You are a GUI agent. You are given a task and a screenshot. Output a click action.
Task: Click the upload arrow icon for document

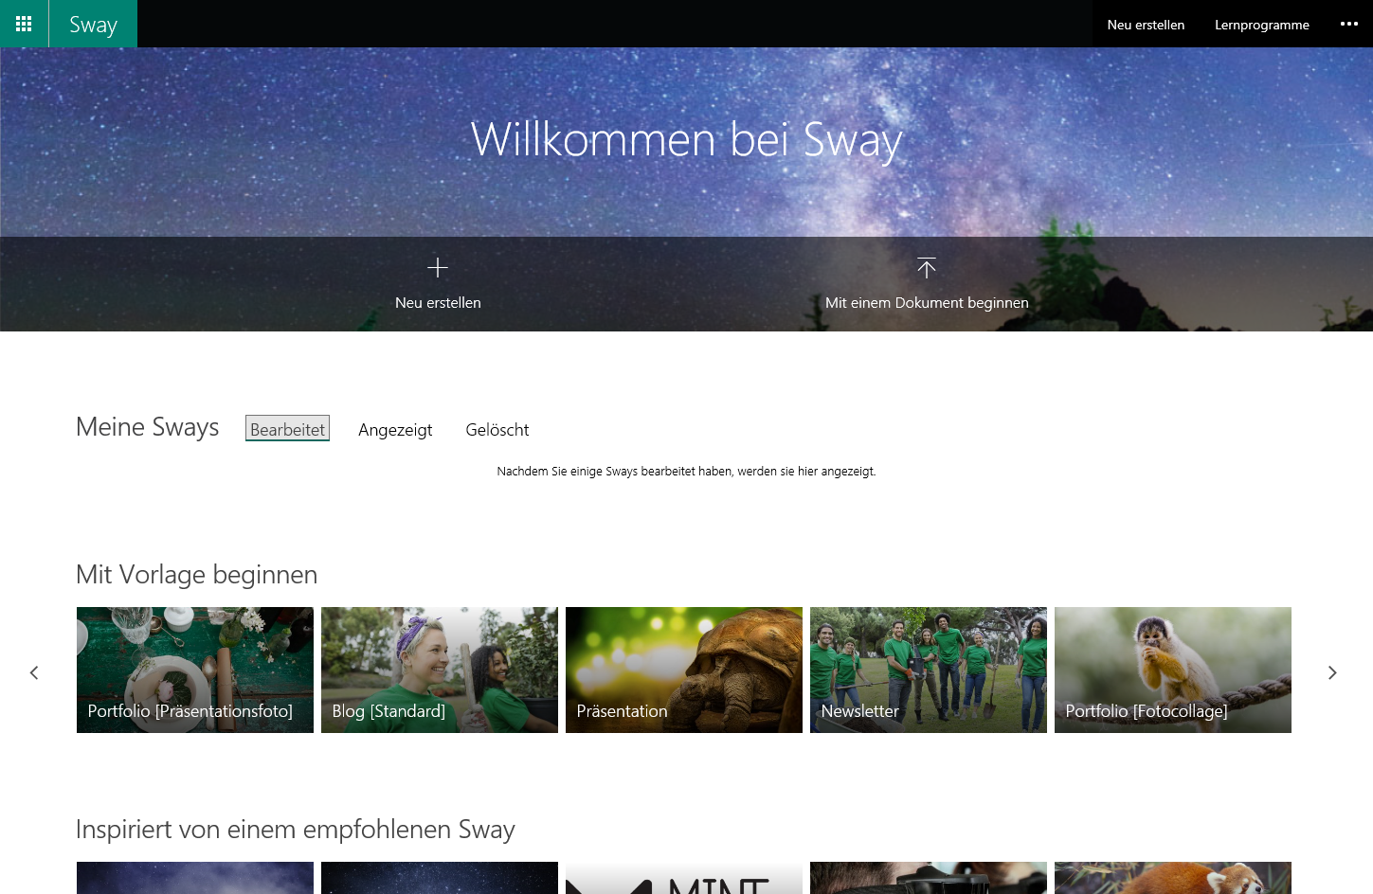(x=927, y=268)
